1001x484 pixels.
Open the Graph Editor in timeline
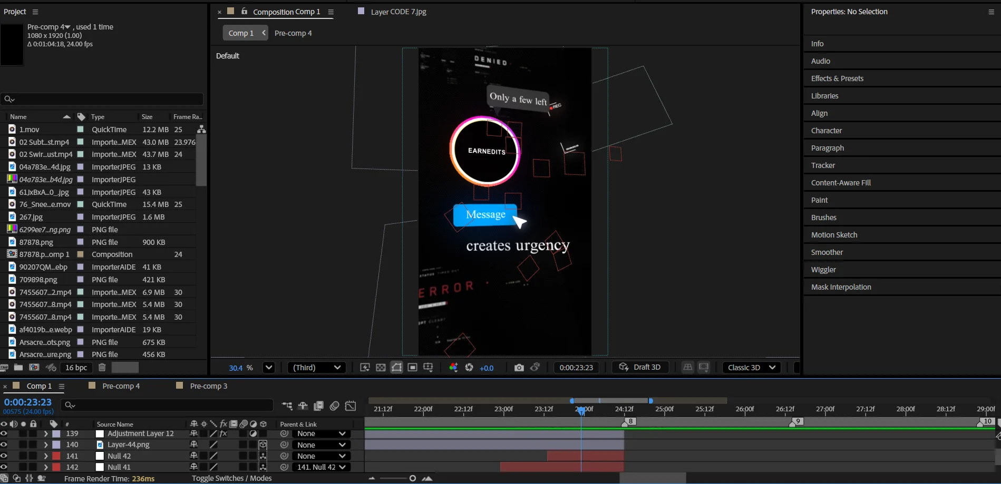351,406
